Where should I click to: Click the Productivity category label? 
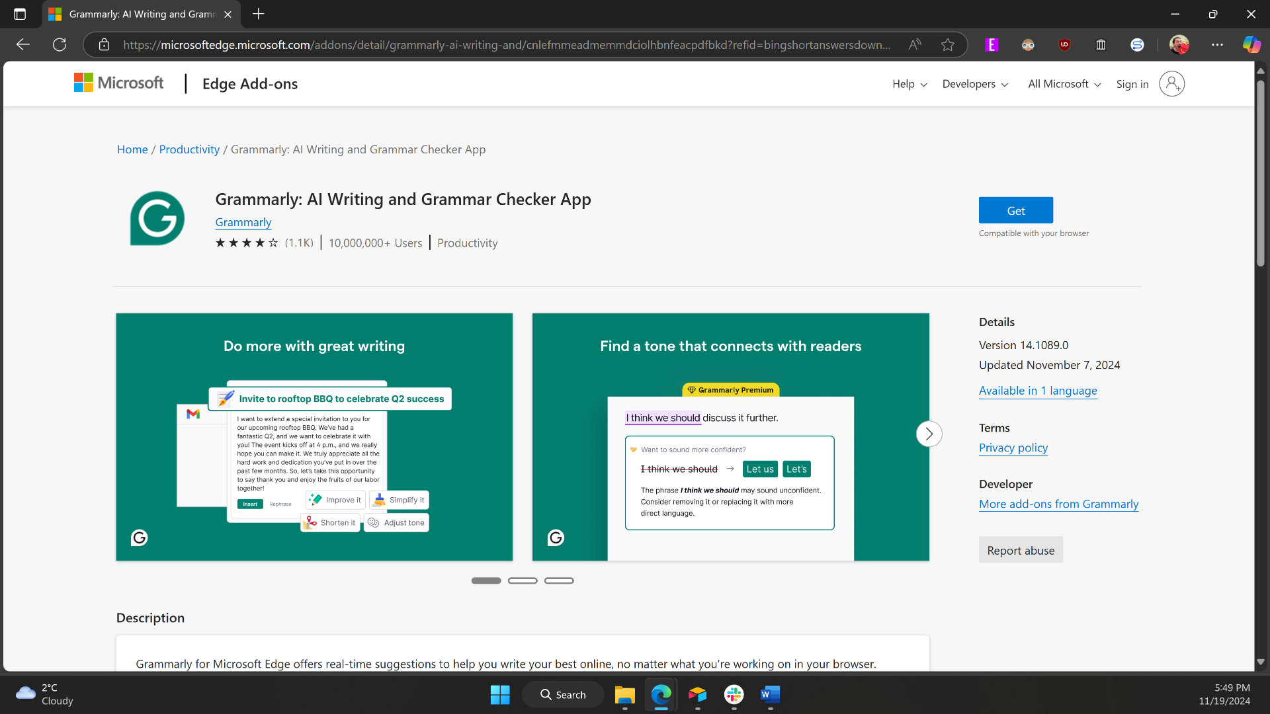[467, 243]
